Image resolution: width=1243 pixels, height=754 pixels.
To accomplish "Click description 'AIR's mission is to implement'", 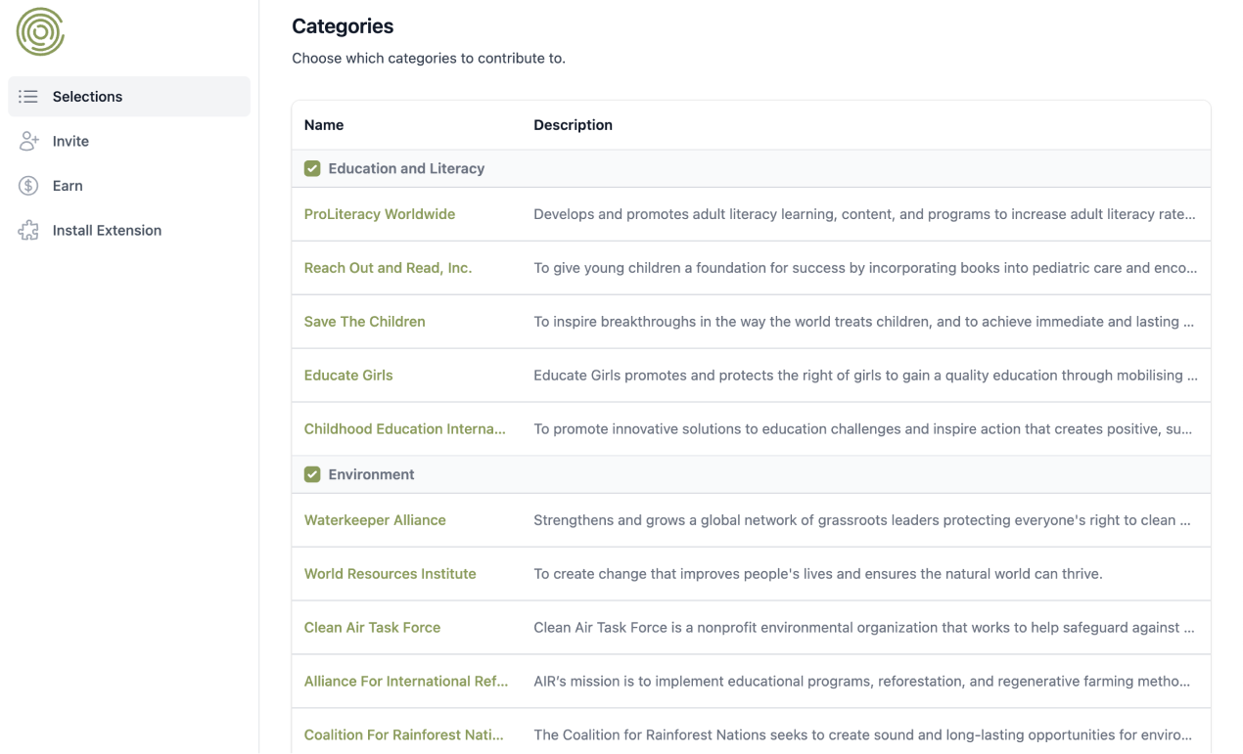I will 861,682.
